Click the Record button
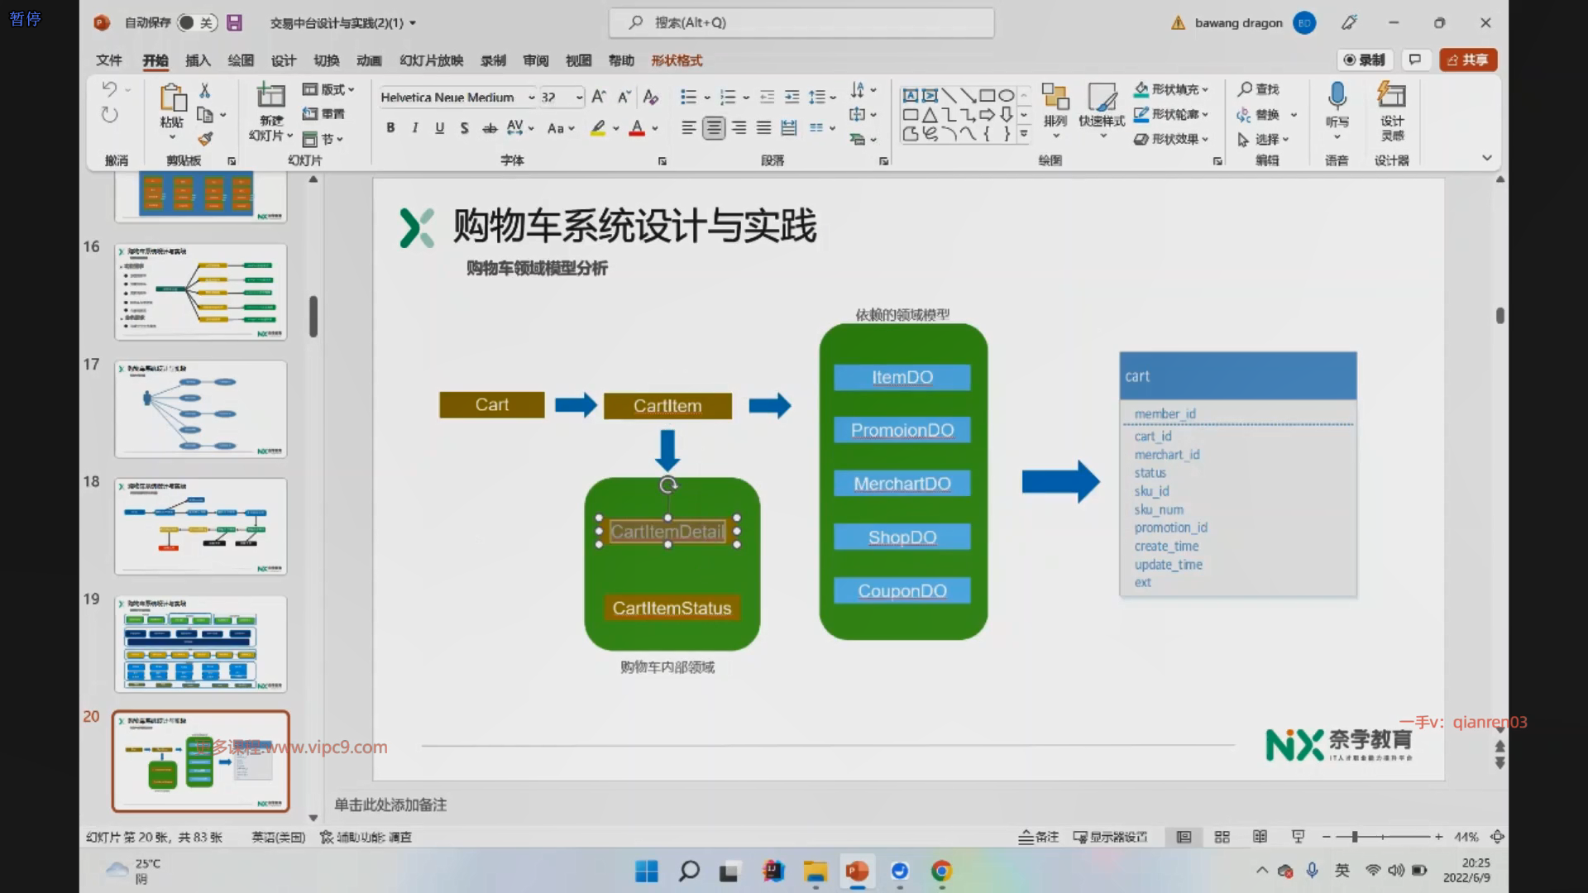 coord(1365,60)
